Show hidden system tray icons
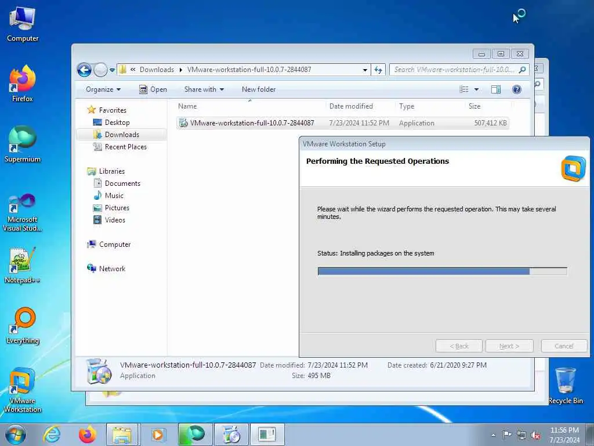This screenshot has height=446, width=594. click(x=493, y=435)
